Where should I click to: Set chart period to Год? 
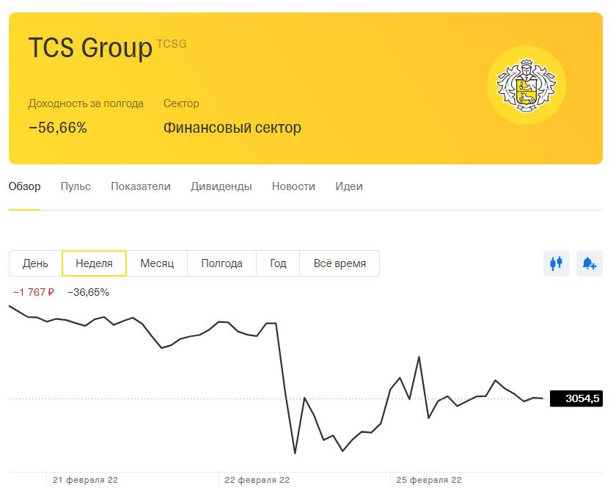pyautogui.click(x=278, y=263)
